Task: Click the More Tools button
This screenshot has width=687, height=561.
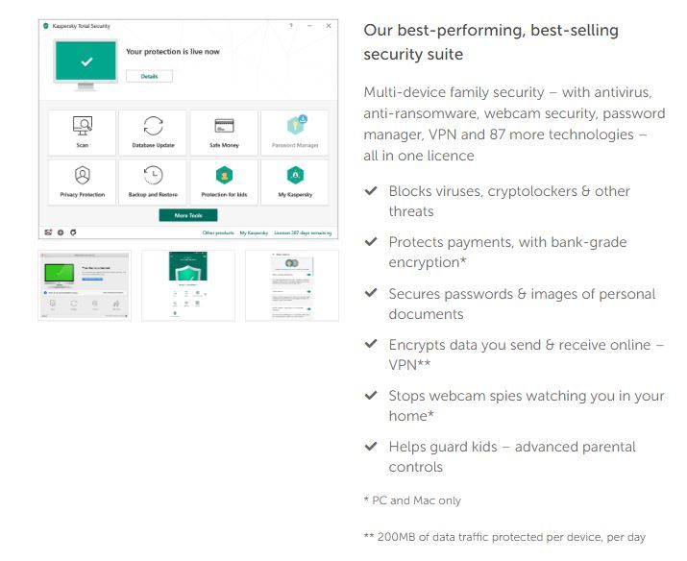Action: 188,215
